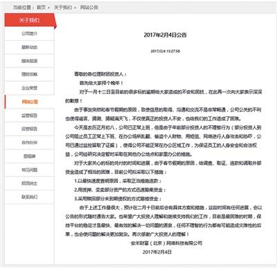
Task: Click the red 关于我们 sidebar header
Action: pos(30,20)
